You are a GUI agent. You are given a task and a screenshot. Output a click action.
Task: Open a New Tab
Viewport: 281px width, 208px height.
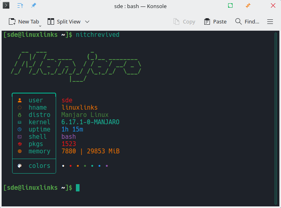click(x=24, y=21)
